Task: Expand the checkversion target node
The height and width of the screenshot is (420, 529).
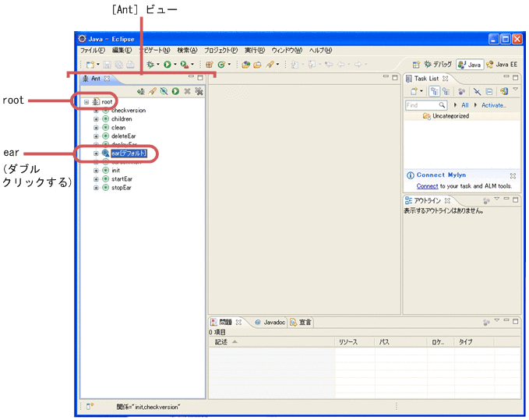Action: (x=96, y=111)
